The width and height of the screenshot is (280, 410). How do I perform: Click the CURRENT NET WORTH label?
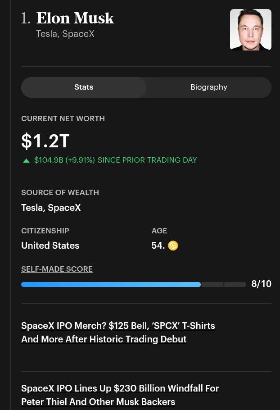point(63,118)
